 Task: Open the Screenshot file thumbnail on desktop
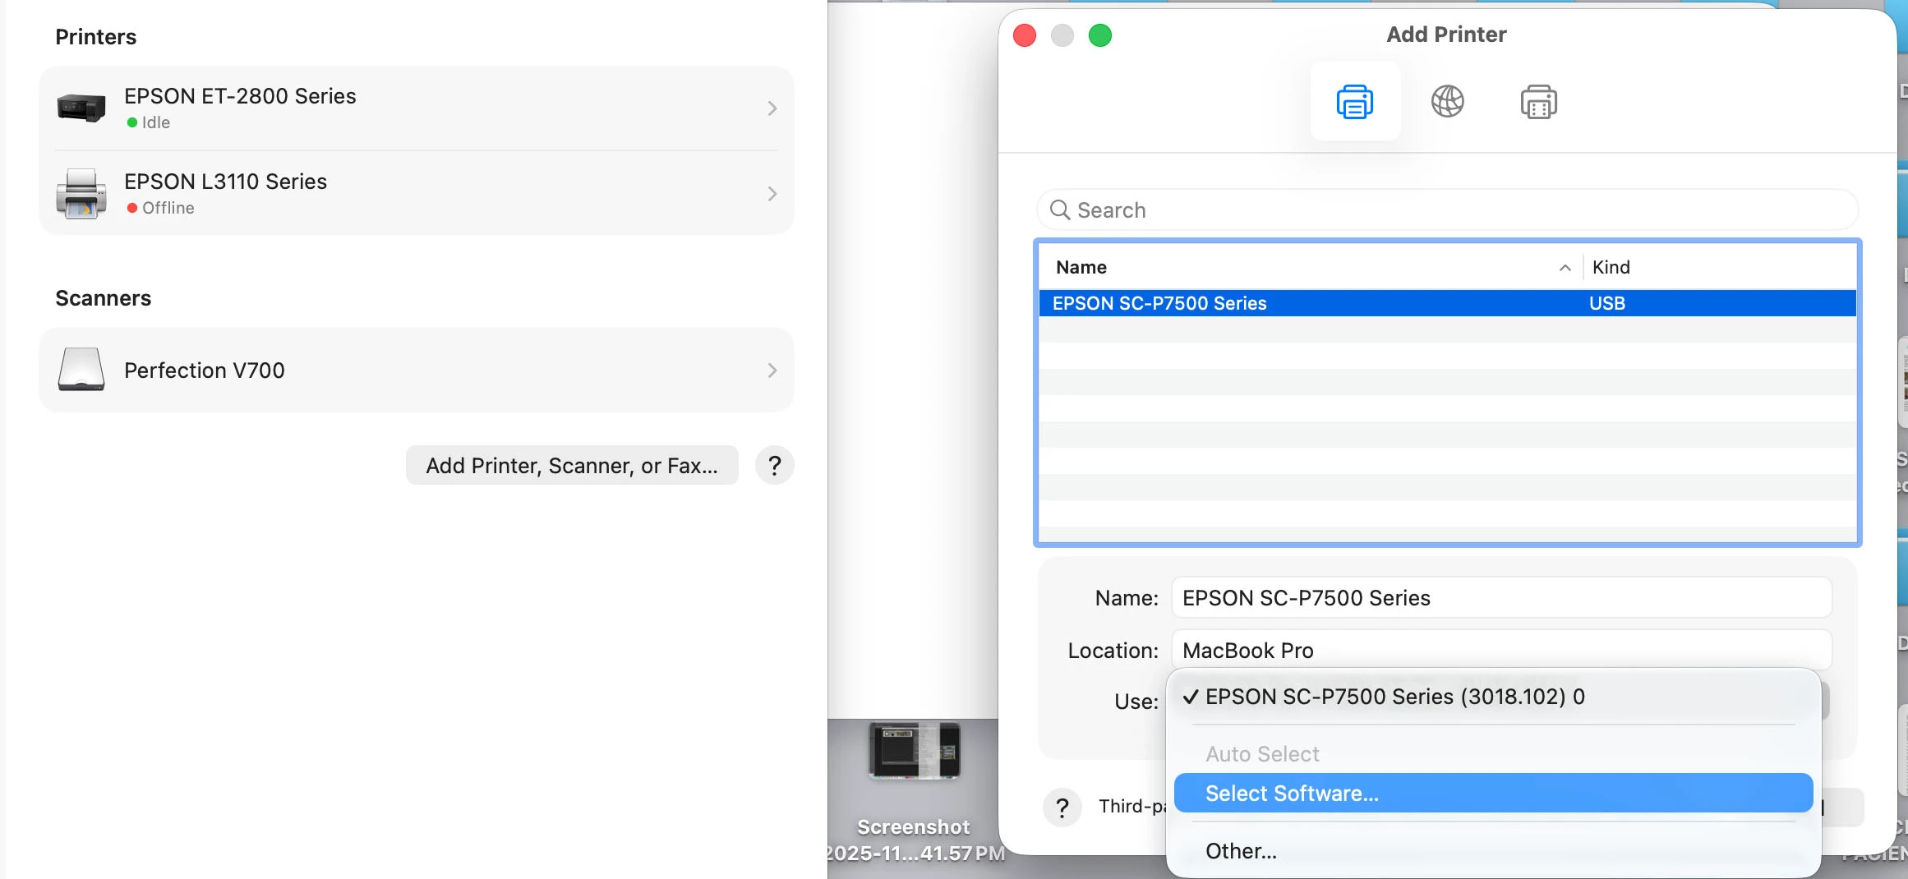[914, 751]
